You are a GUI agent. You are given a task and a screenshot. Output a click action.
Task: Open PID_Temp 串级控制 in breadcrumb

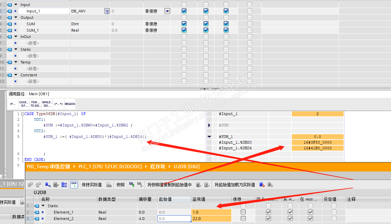click(48, 166)
